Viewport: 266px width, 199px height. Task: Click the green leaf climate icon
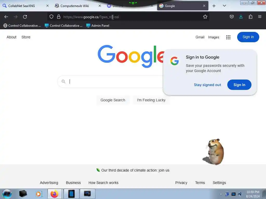(98, 170)
